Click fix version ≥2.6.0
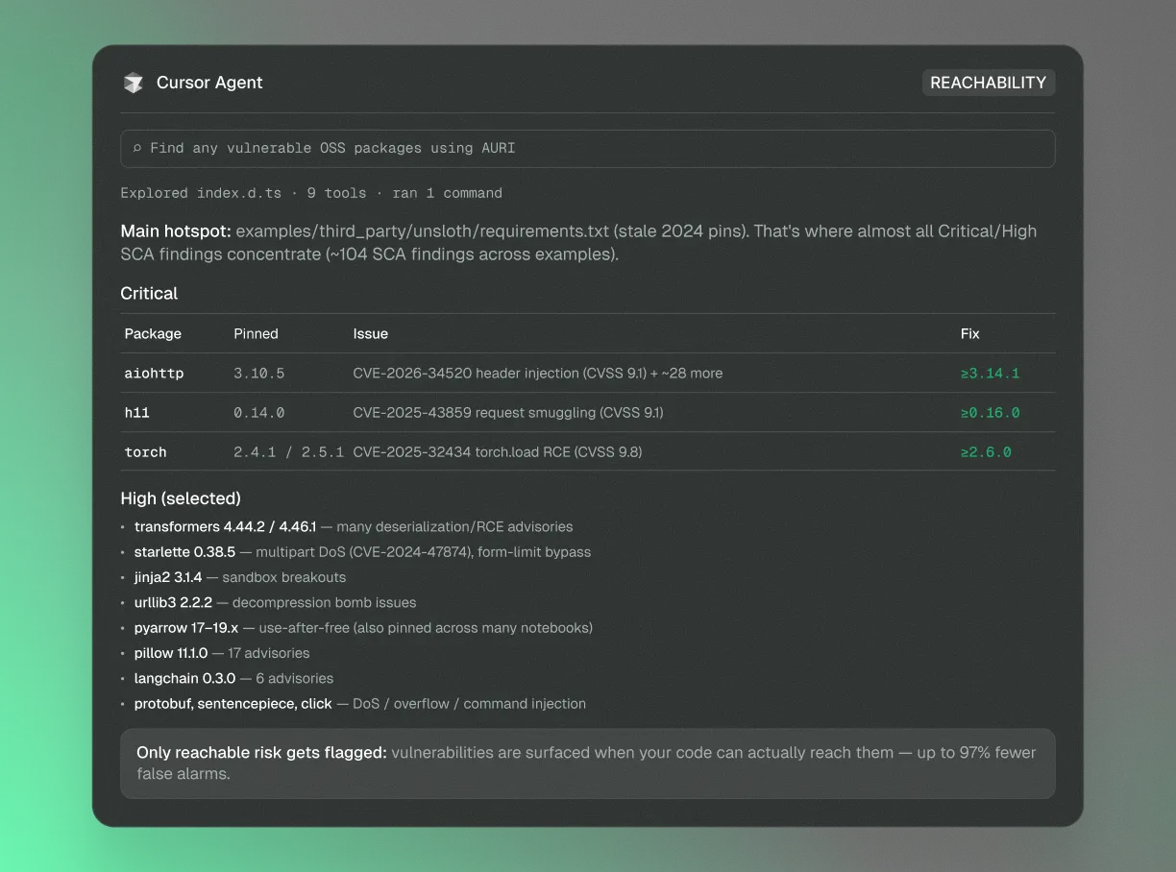Viewport: 1176px width, 872px height. point(987,452)
